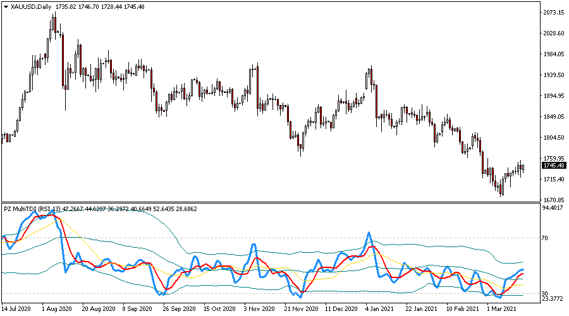Image resolution: width=569 pixels, height=316 pixels.
Task: Click the chart shift triangle beside XAUUSD,Daily
Action: [x=6, y=6]
